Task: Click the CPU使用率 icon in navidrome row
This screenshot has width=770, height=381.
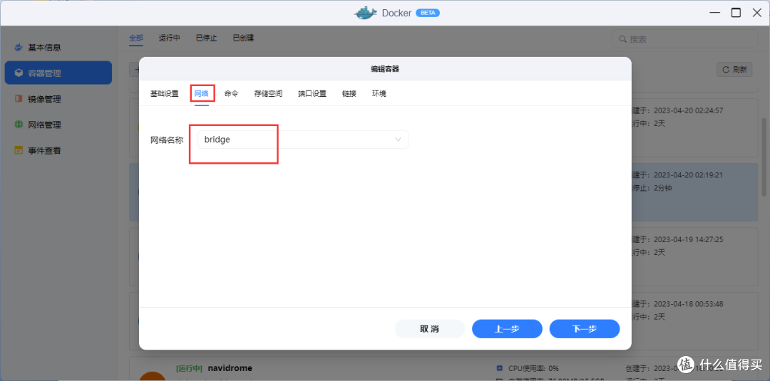Action: 499,367
